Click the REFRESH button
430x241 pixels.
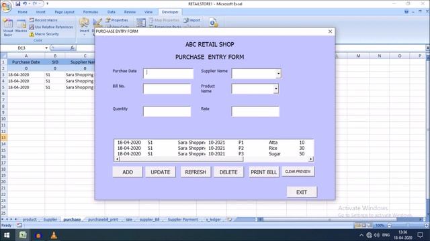196,172
